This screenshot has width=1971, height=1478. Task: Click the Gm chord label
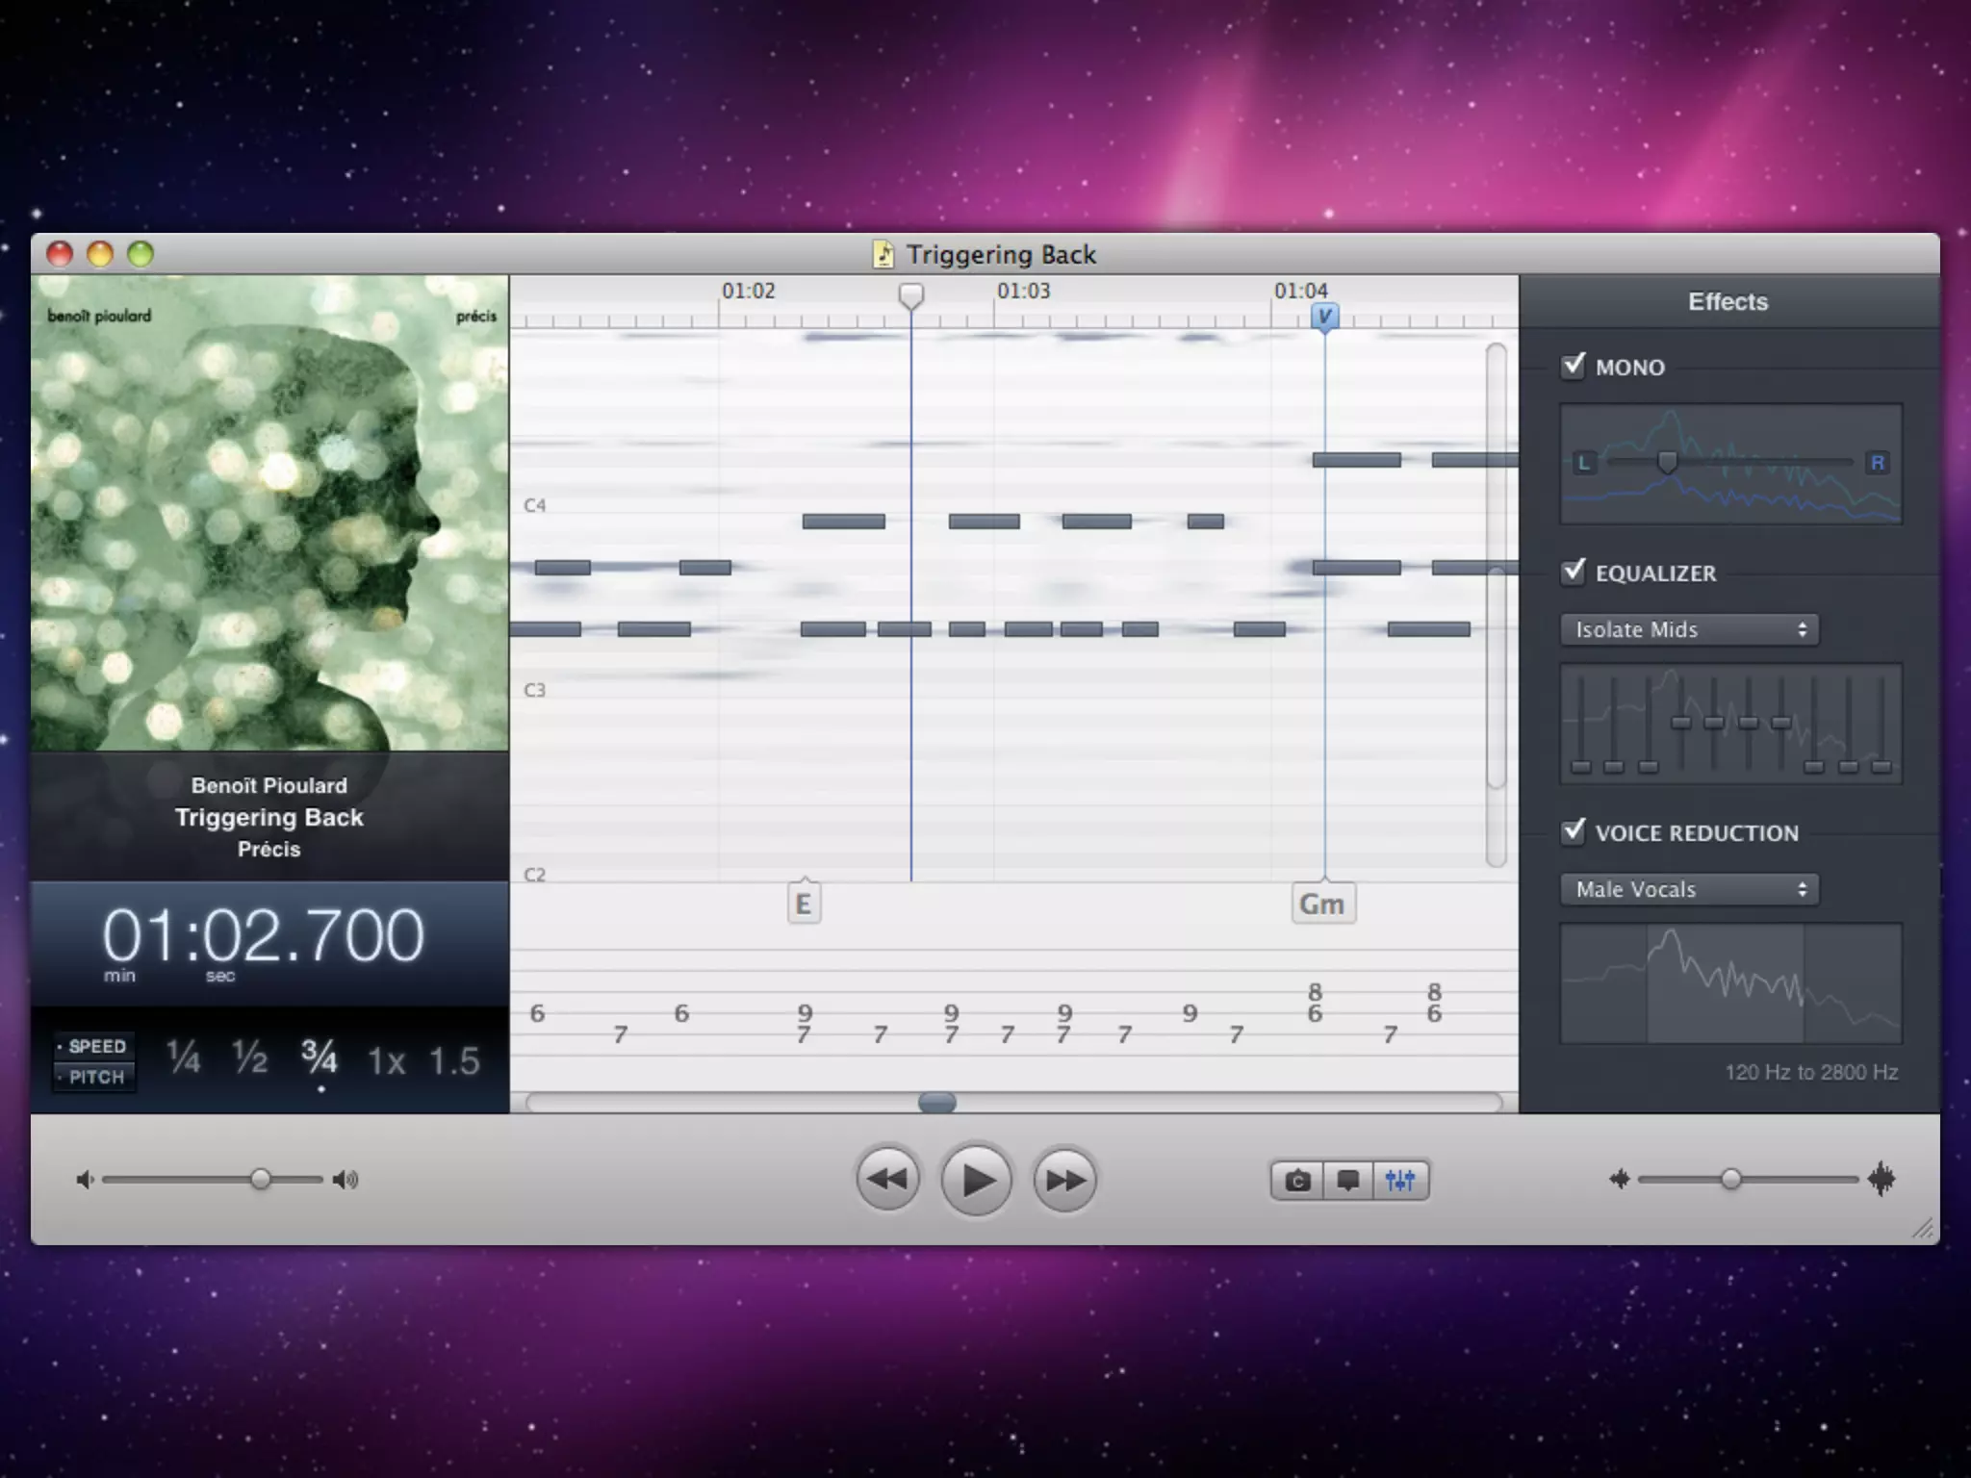(1322, 905)
